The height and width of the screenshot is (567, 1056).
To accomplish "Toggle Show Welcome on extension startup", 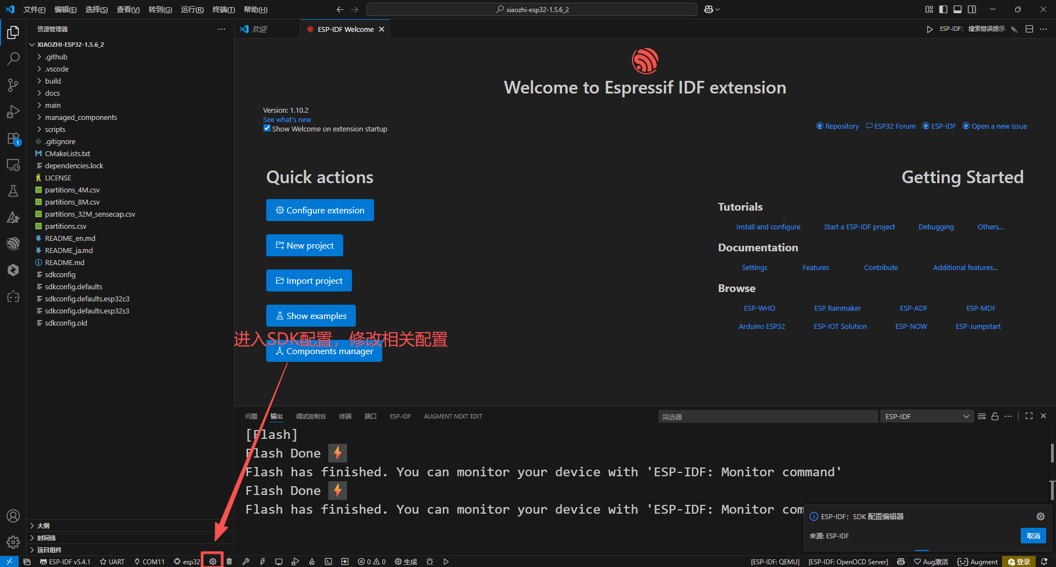I will coord(267,128).
